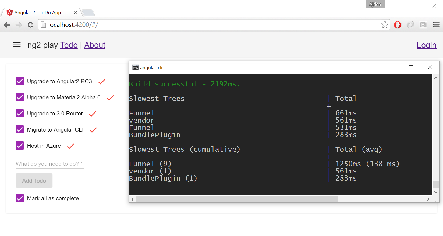Click the console horizontal scrollbar thumb
Screen dimensions: 443x236
(x=237, y=199)
